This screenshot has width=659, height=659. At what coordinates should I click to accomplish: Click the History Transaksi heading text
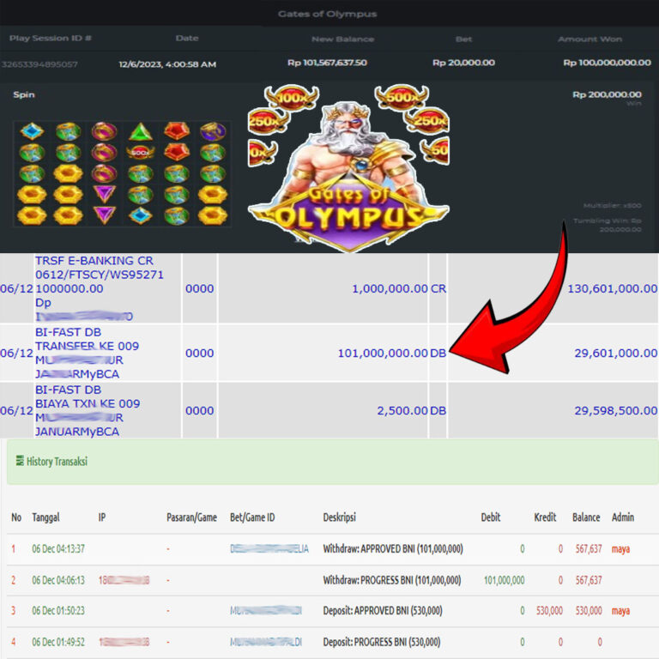pyautogui.click(x=57, y=462)
